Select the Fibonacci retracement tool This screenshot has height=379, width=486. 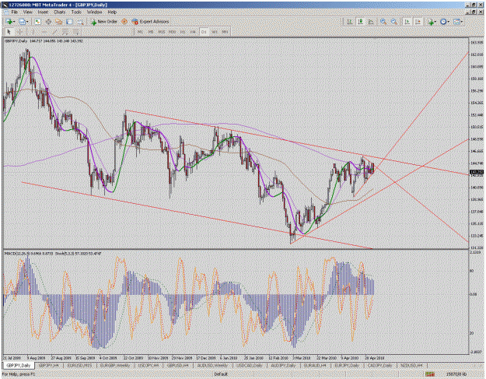pos(76,32)
